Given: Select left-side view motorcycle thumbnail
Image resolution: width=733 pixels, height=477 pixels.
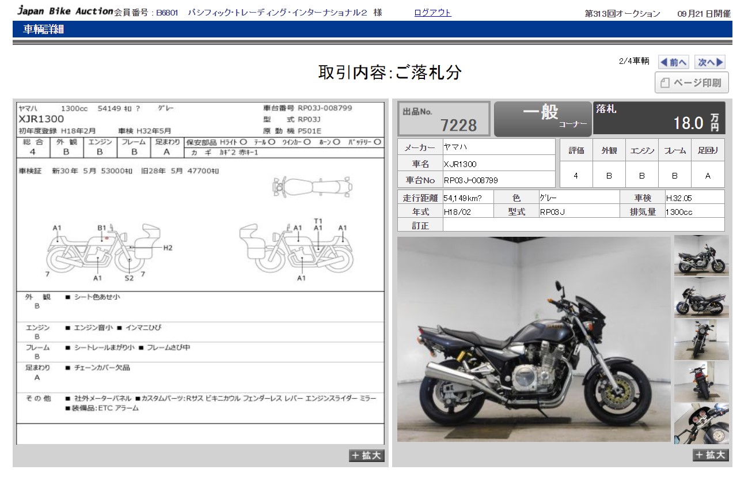Looking at the screenshot, I should [x=701, y=297].
